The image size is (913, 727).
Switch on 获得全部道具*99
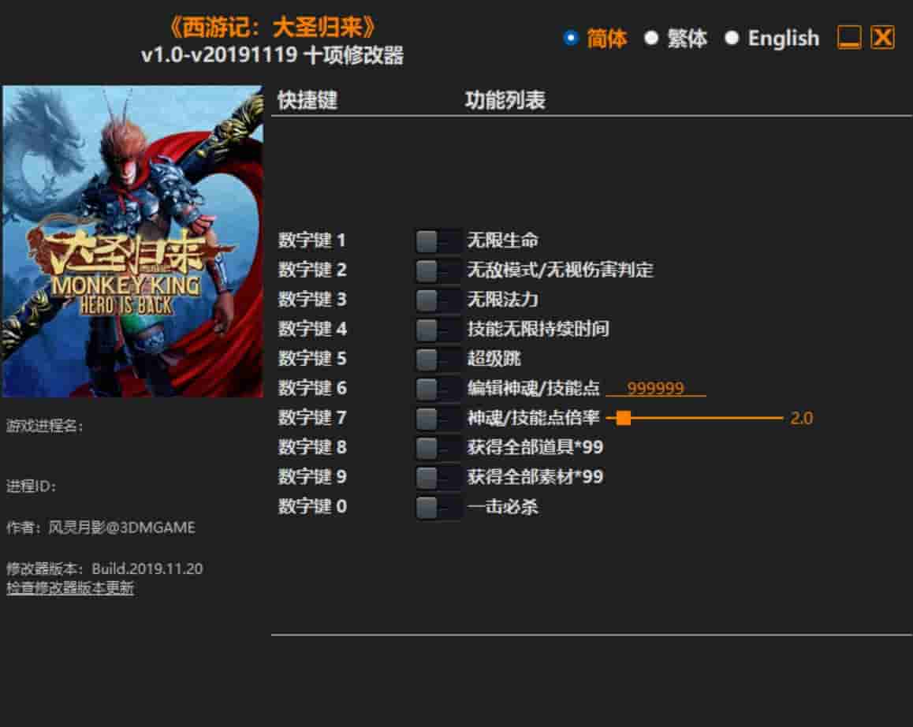click(436, 448)
